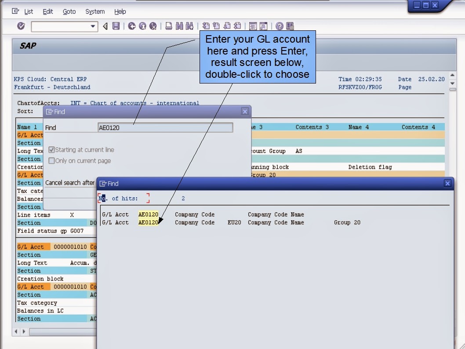Open the Help menu

click(x=120, y=11)
